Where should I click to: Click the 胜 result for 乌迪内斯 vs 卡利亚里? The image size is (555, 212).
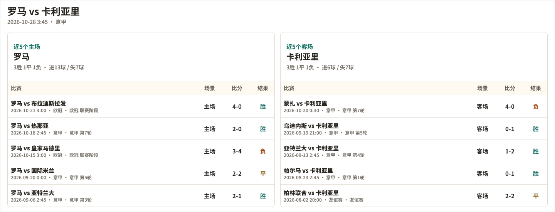point(536,129)
